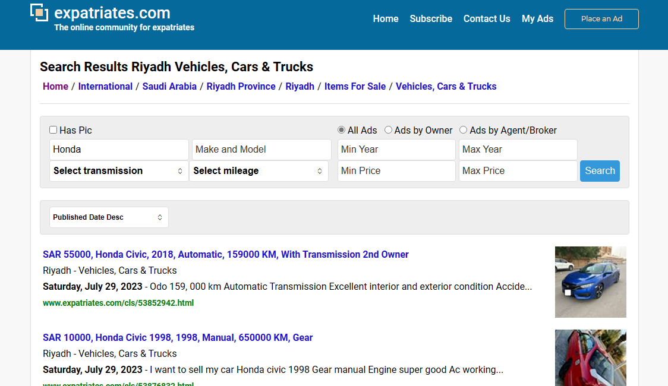View the blue Honda Civic thumbnail
The height and width of the screenshot is (386, 668).
591,281
